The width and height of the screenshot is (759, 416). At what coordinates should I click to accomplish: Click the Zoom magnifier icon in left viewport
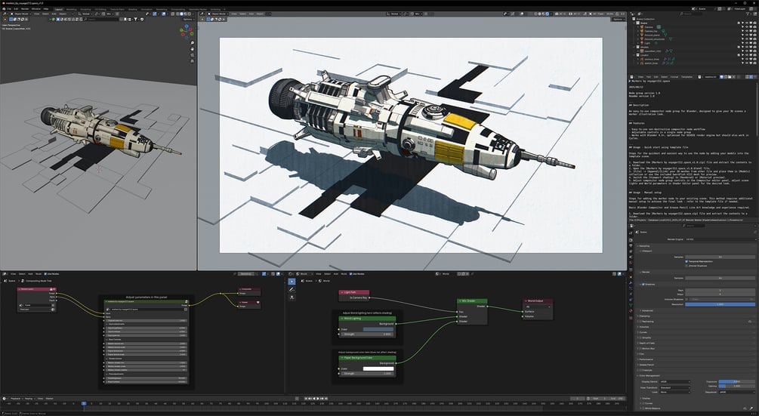coord(192,42)
